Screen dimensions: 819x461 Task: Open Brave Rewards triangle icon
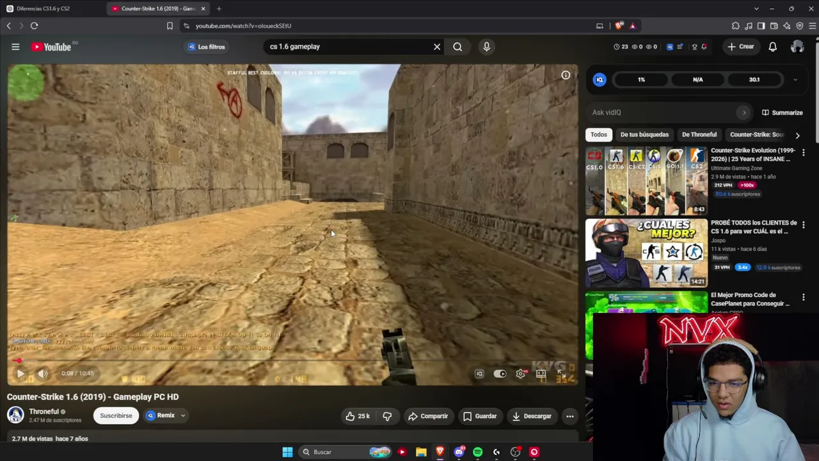(x=632, y=26)
